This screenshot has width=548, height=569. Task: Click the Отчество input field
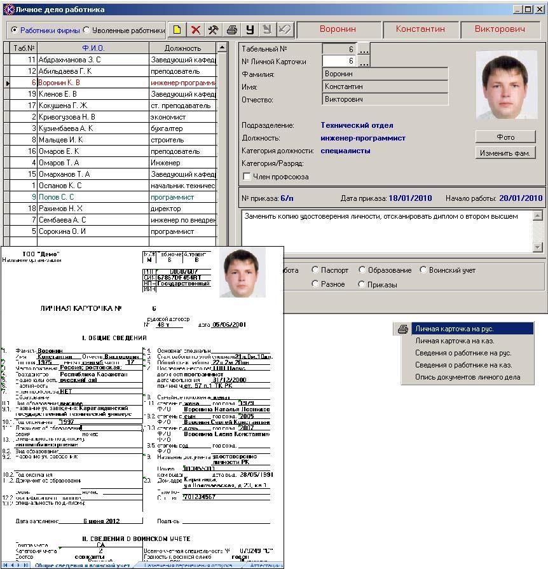(x=385, y=99)
